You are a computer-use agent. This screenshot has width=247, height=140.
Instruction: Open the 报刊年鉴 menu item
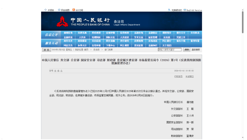[x=195, y=41]
